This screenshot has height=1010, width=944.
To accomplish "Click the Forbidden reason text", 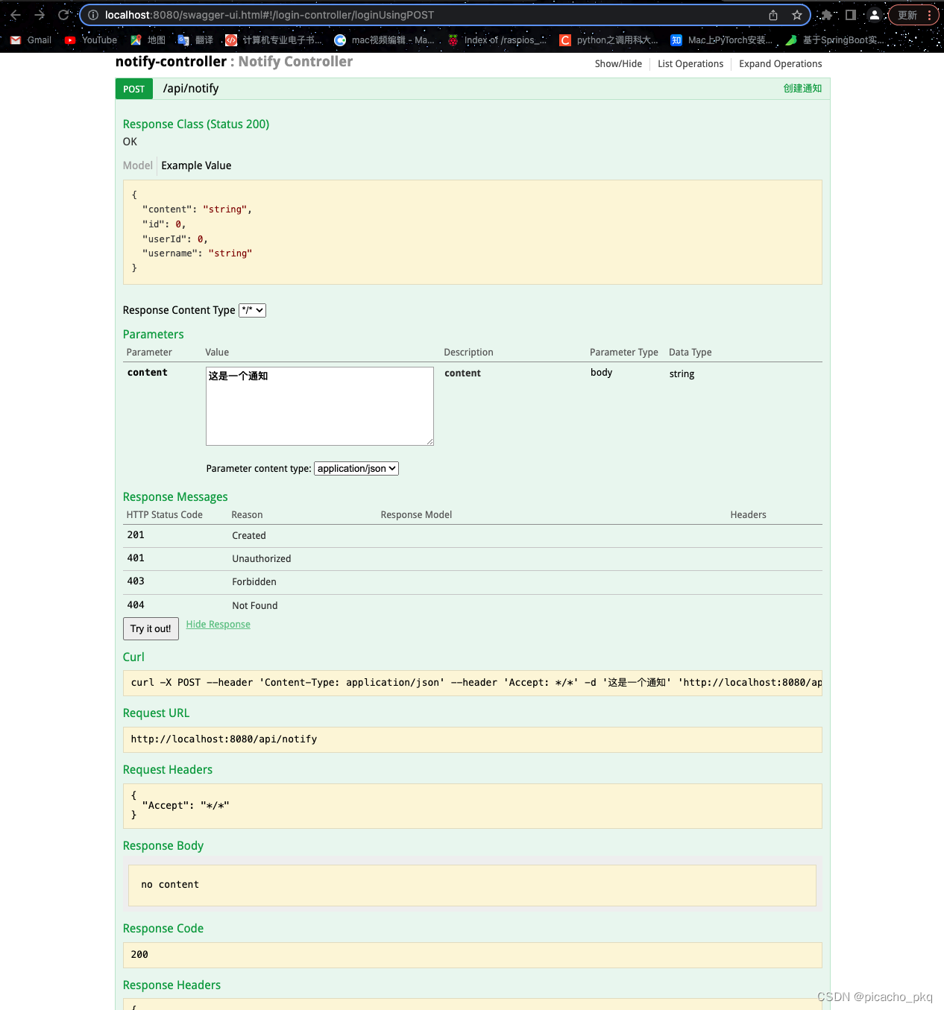I will 254,582.
